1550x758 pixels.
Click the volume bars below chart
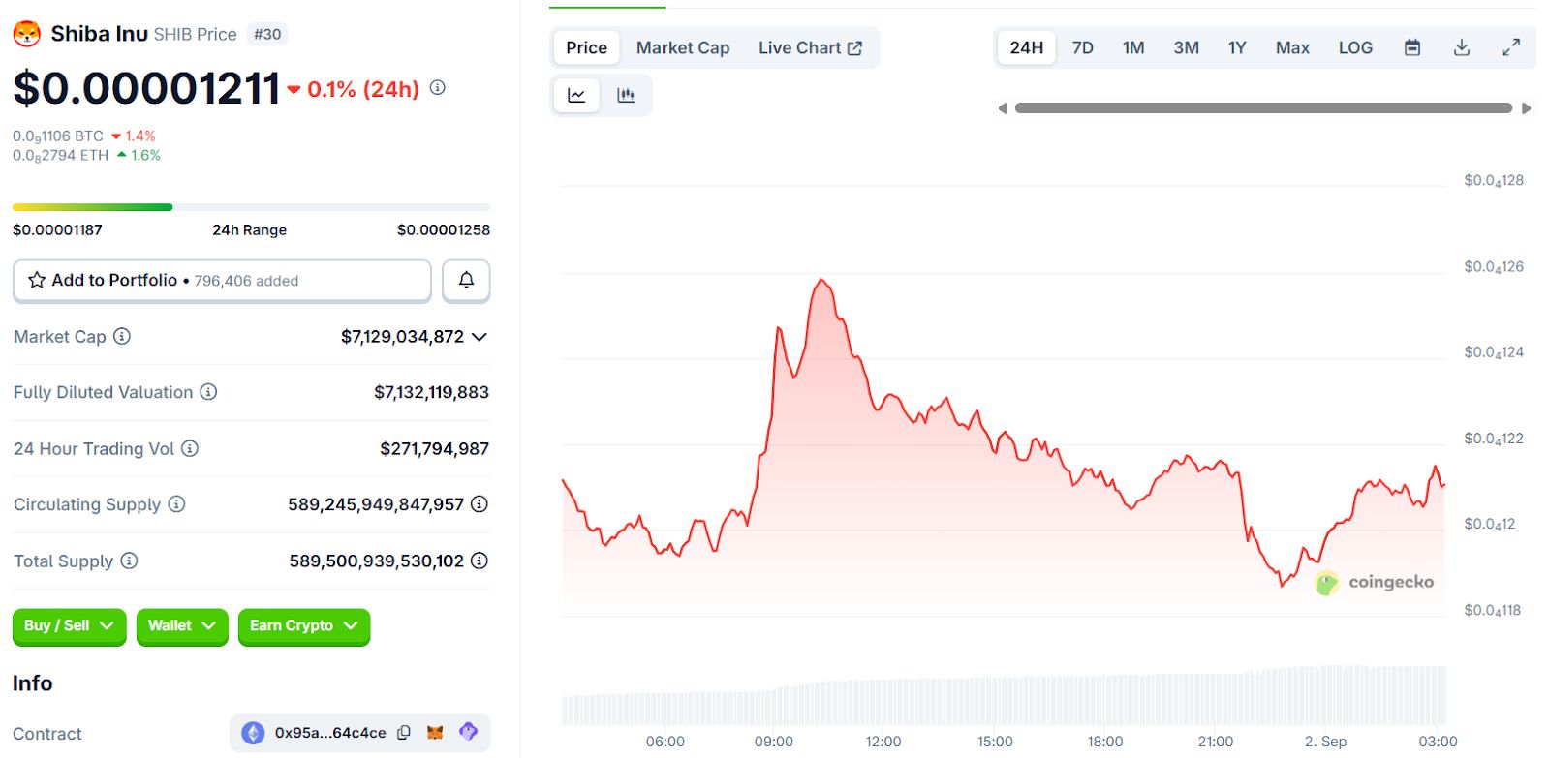pyautogui.click(x=1003, y=695)
